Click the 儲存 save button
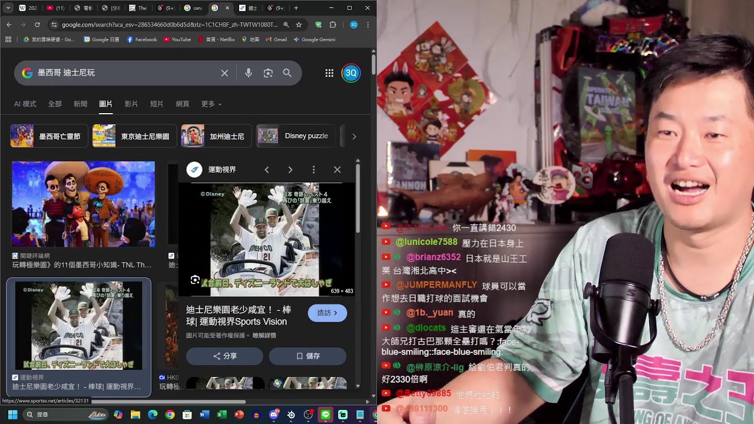754x424 pixels. click(x=307, y=356)
